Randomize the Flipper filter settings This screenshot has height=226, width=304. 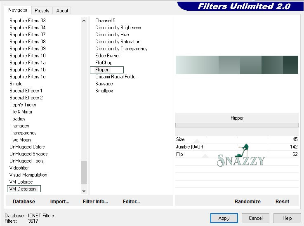[247, 202]
